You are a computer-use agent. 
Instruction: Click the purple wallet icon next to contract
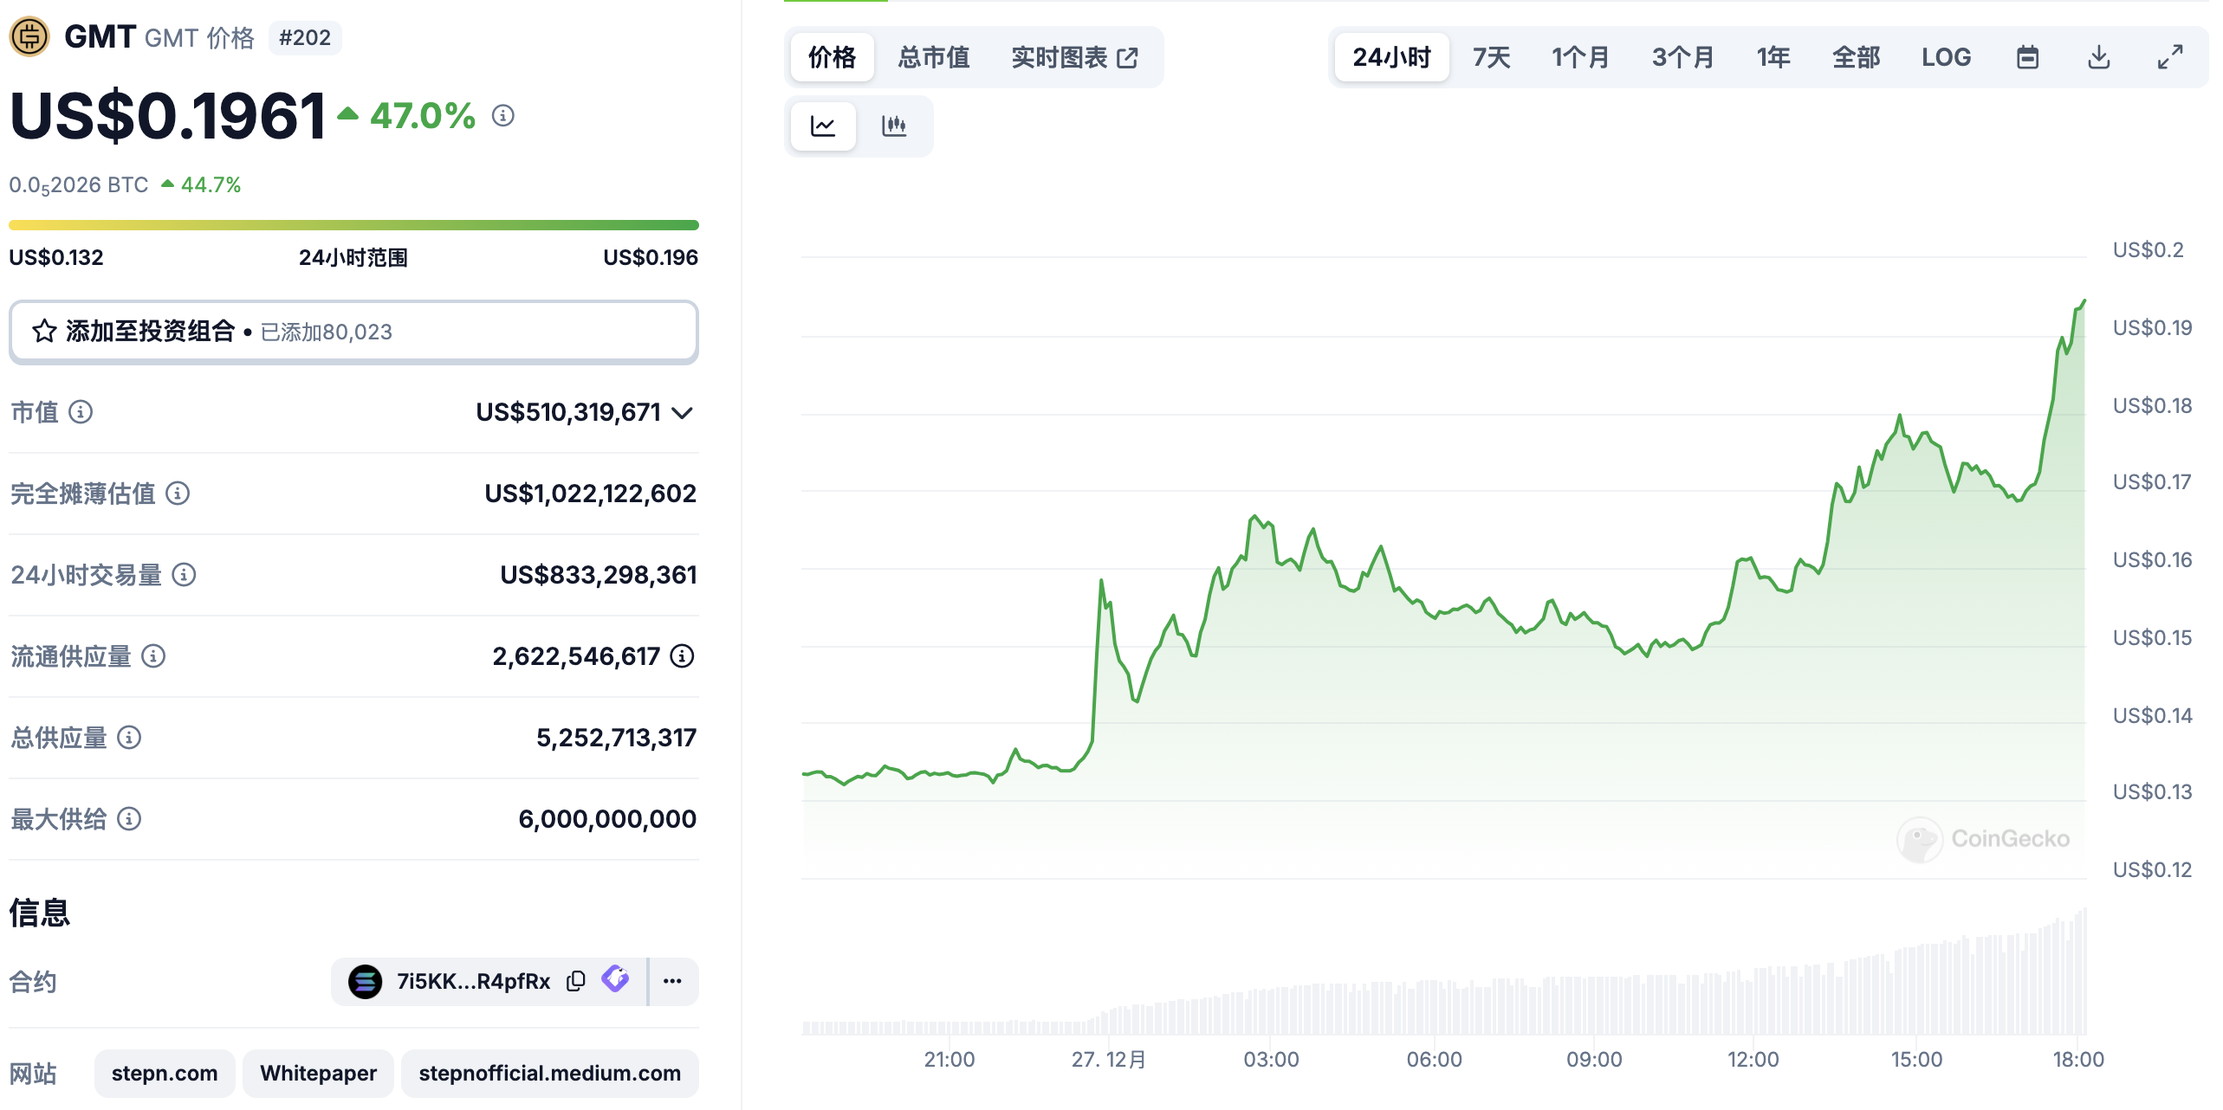tap(616, 979)
